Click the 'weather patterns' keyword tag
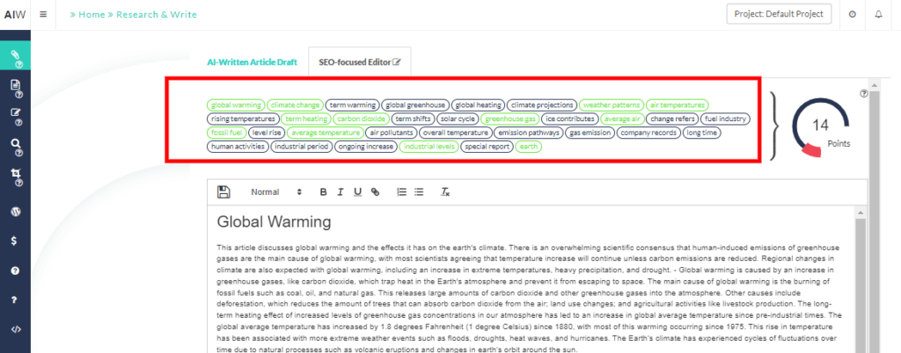Screen dimensions: 901x353 (x=612, y=104)
